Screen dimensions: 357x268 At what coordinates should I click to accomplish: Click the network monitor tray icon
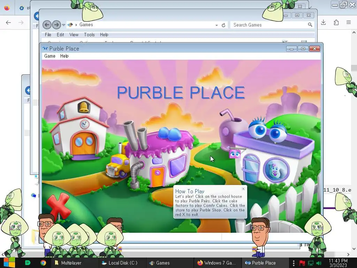coord(311,263)
